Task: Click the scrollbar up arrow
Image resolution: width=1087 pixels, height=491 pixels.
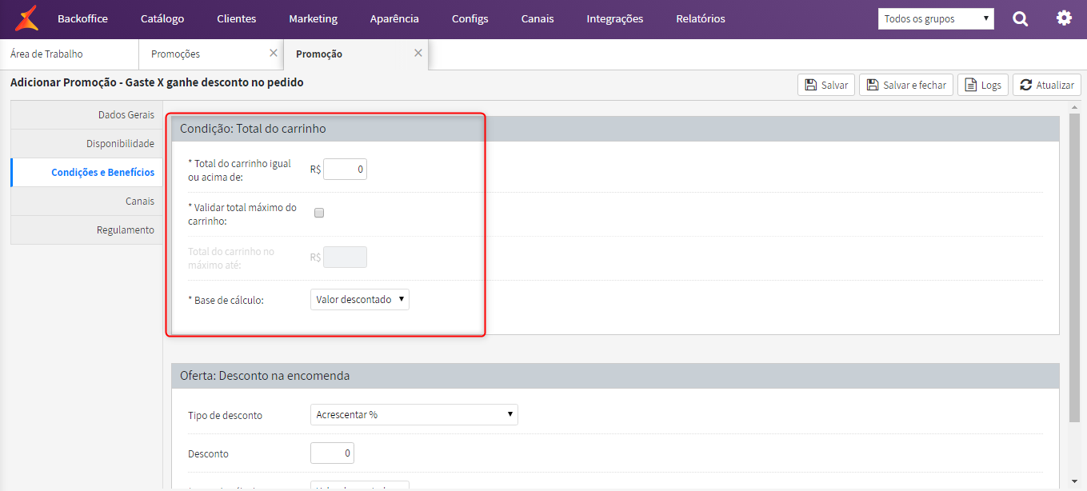Action: point(1074,106)
